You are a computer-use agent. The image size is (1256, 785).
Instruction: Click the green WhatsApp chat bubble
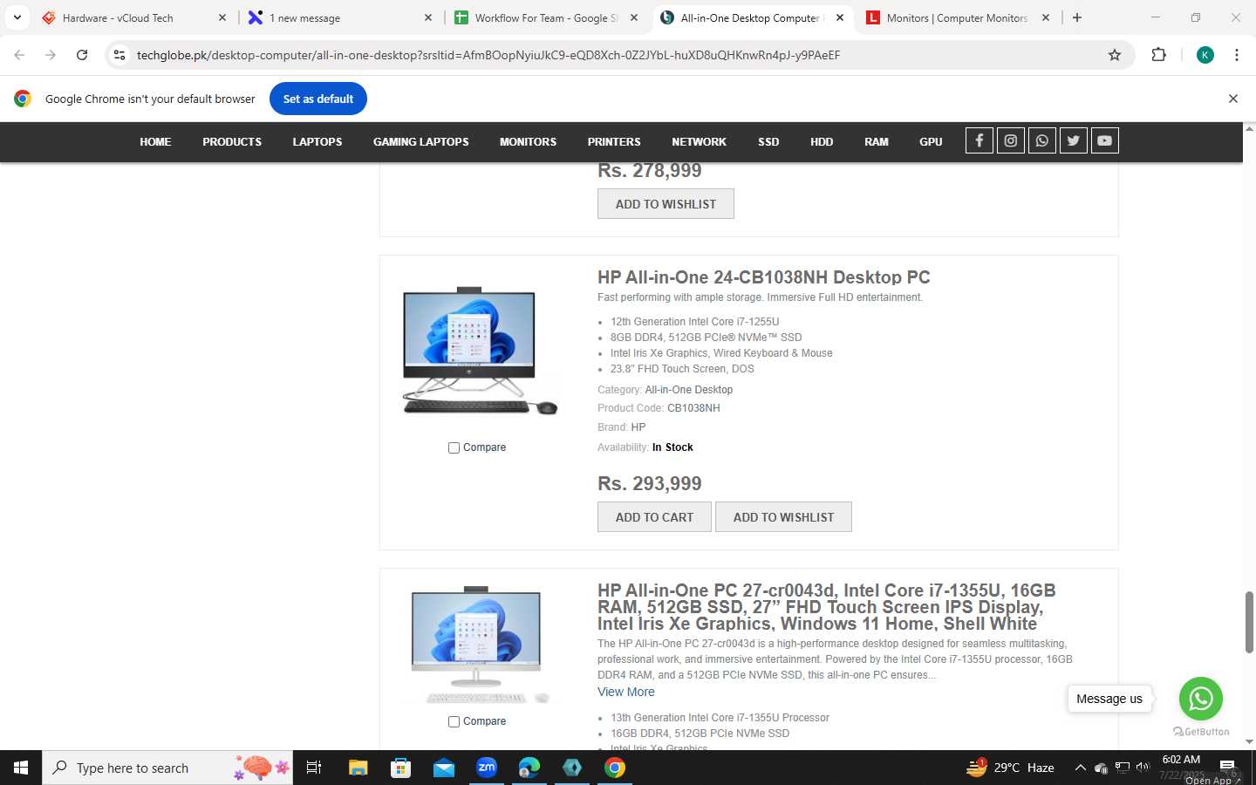coord(1200,699)
